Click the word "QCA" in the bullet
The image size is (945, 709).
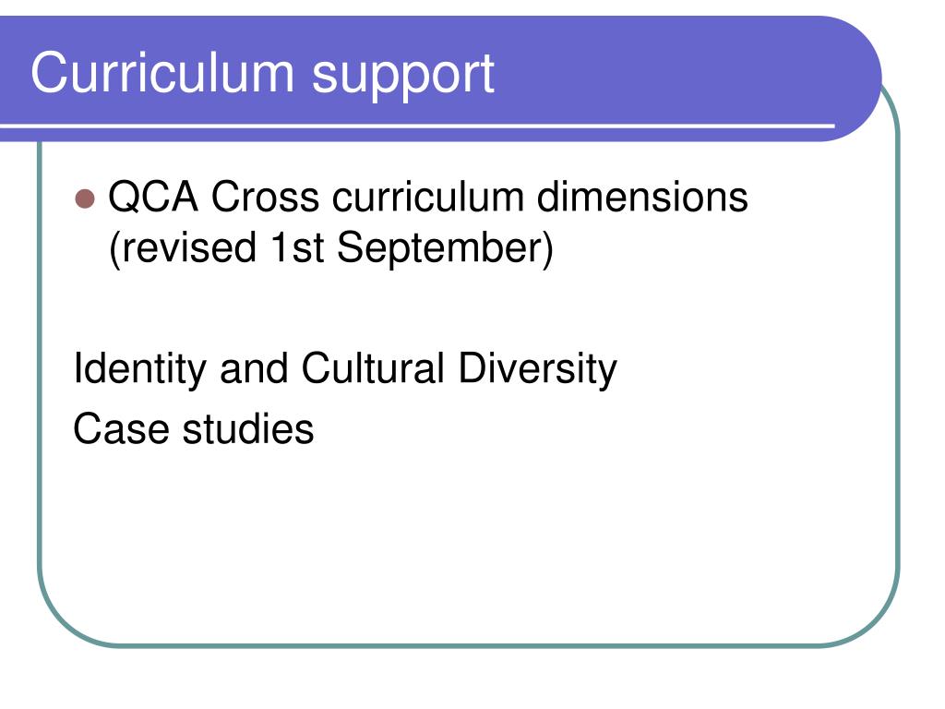click(x=153, y=198)
